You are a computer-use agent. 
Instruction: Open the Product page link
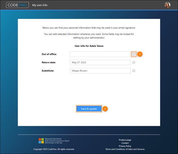pos(125,140)
